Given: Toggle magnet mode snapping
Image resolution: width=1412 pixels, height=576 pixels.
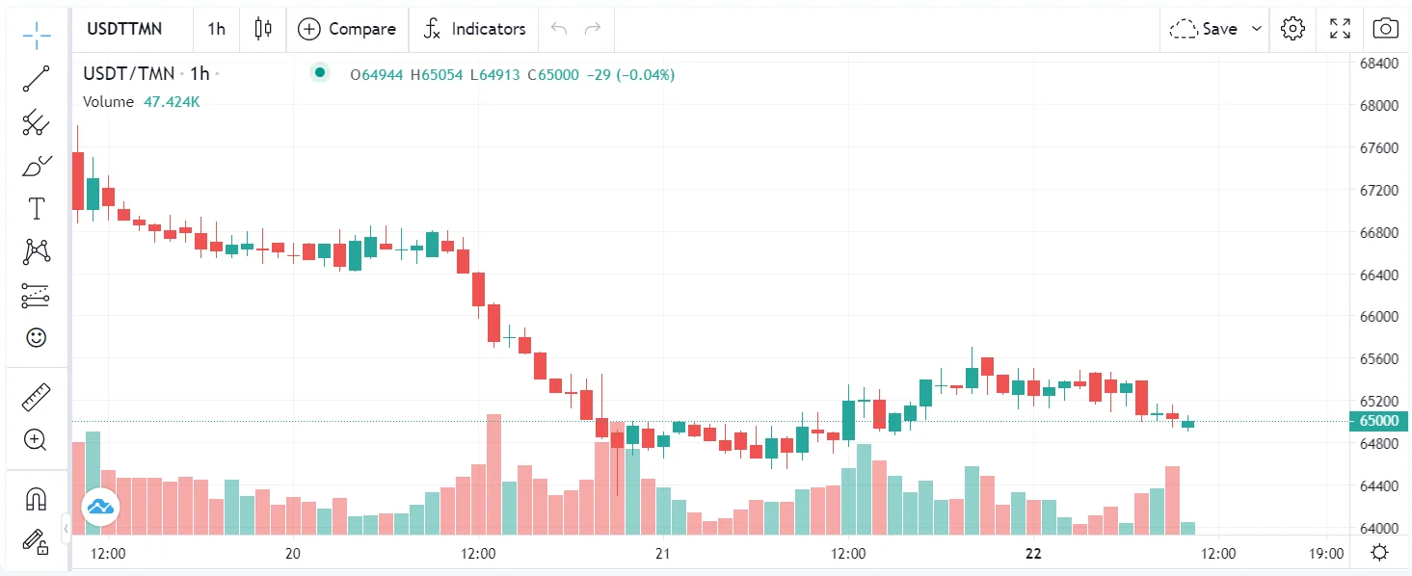Looking at the screenshot, I should tap(36, 499).
